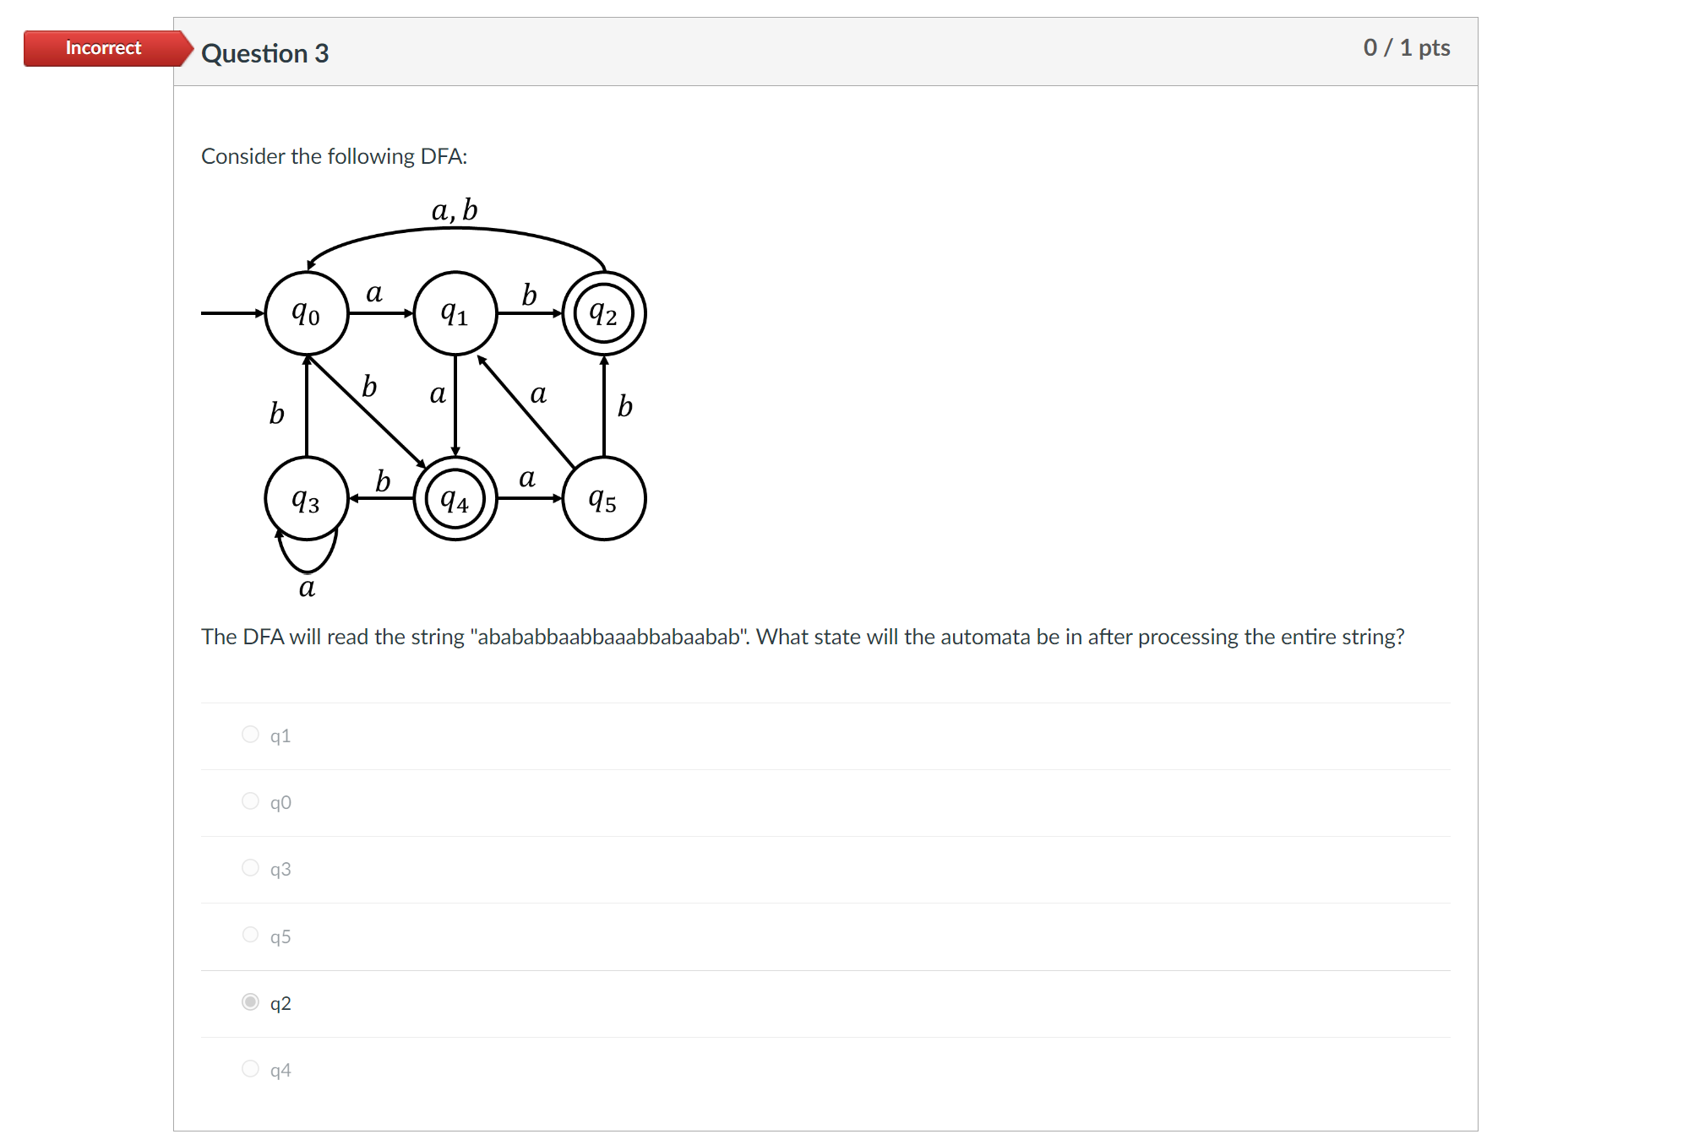Select the q2 answer radio button

(250, 1002)
